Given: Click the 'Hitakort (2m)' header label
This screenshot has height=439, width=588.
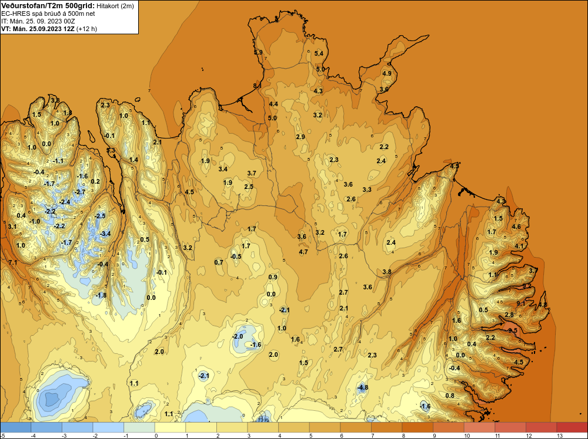Looking at the screenshot, I should (x=115, y=6).
